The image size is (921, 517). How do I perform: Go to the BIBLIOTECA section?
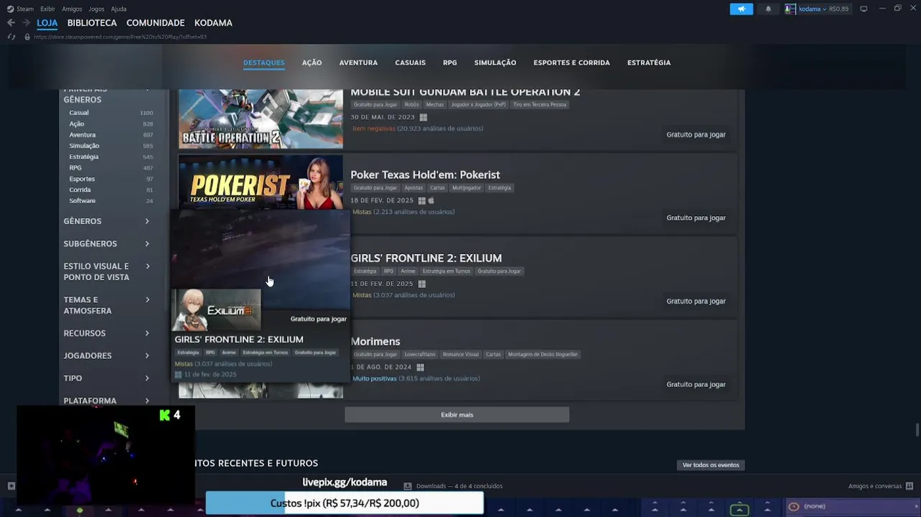[x=92, y=23]
